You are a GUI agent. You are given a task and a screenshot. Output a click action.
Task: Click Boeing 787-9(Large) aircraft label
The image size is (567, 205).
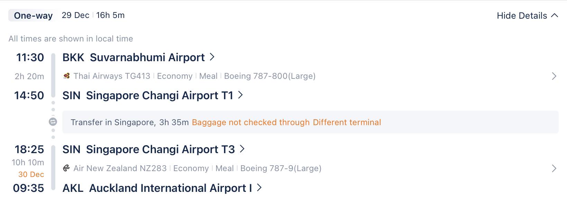point(281,168)
